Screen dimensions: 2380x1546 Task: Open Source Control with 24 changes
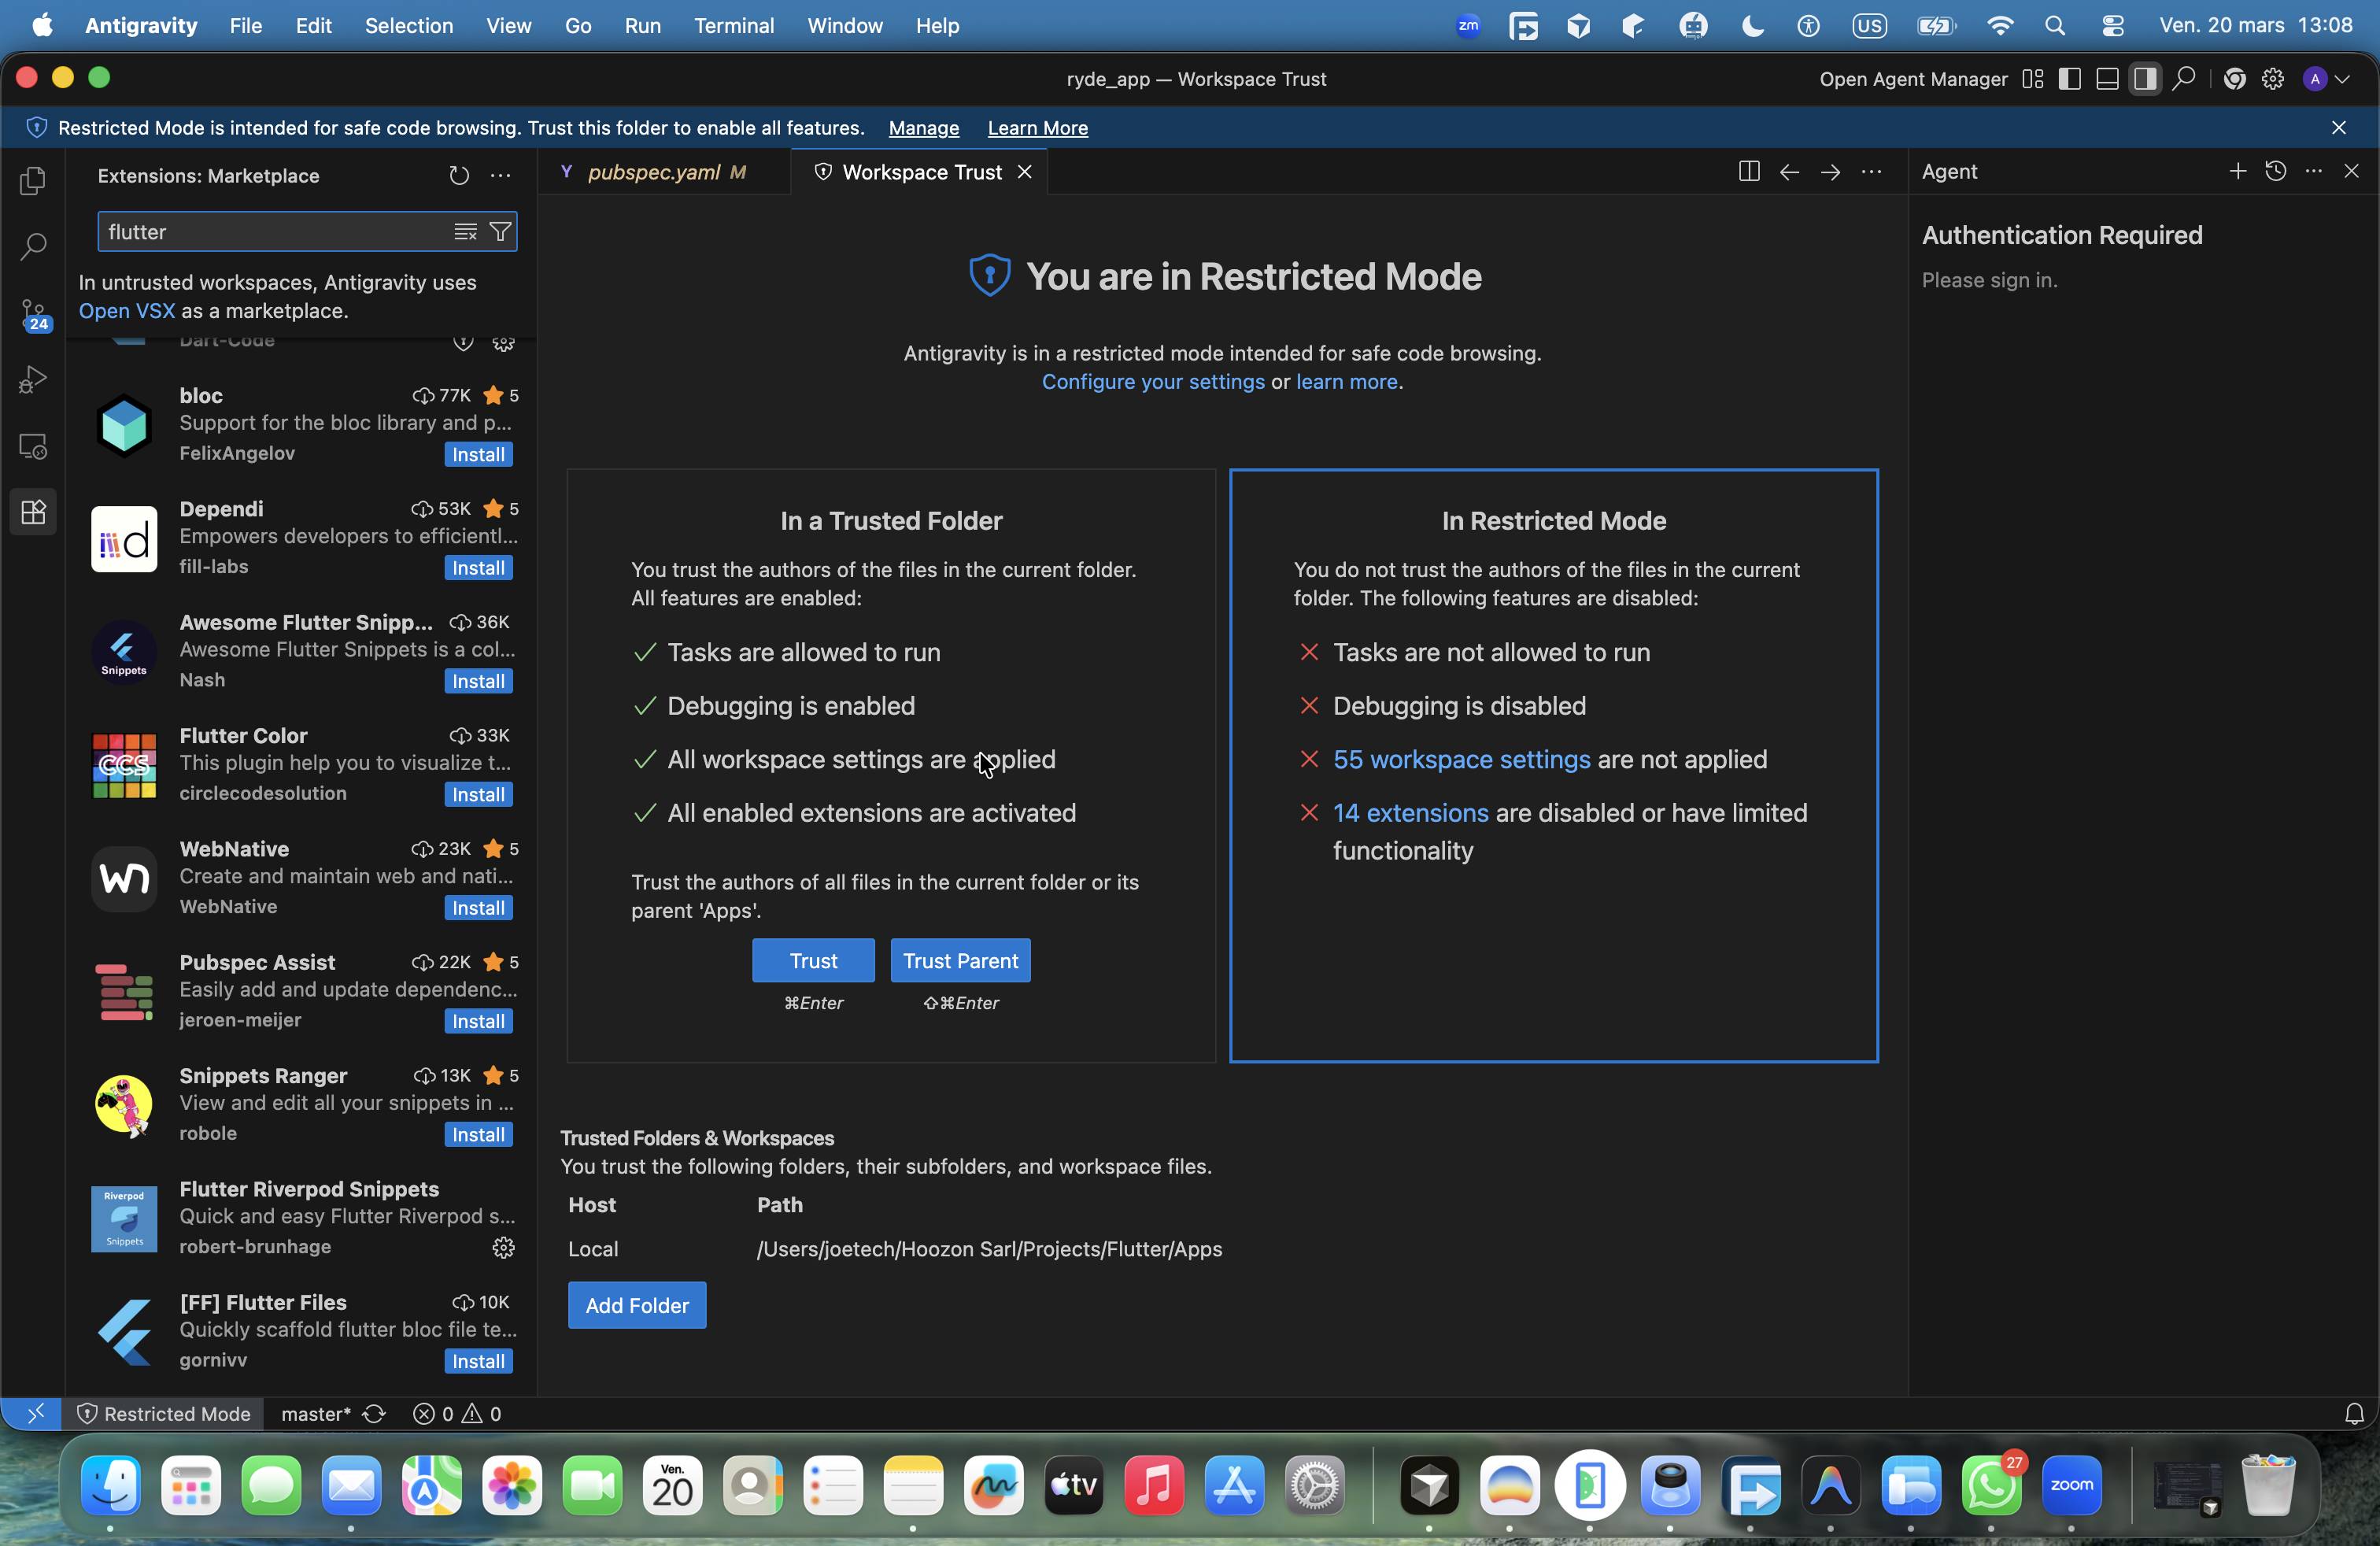click(x=33, y=314)
